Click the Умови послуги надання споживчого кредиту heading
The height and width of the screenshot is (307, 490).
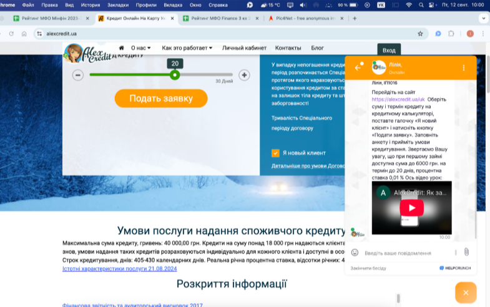coord(231,230)
